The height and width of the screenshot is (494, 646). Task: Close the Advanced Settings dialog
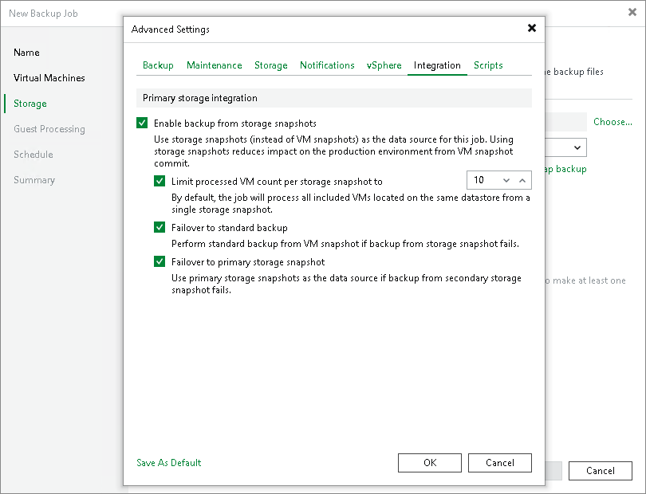tap(532, 28)
